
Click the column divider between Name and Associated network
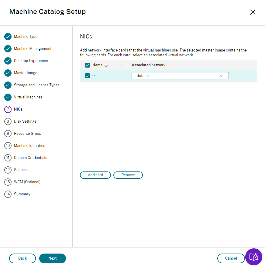tap(127, 65)
